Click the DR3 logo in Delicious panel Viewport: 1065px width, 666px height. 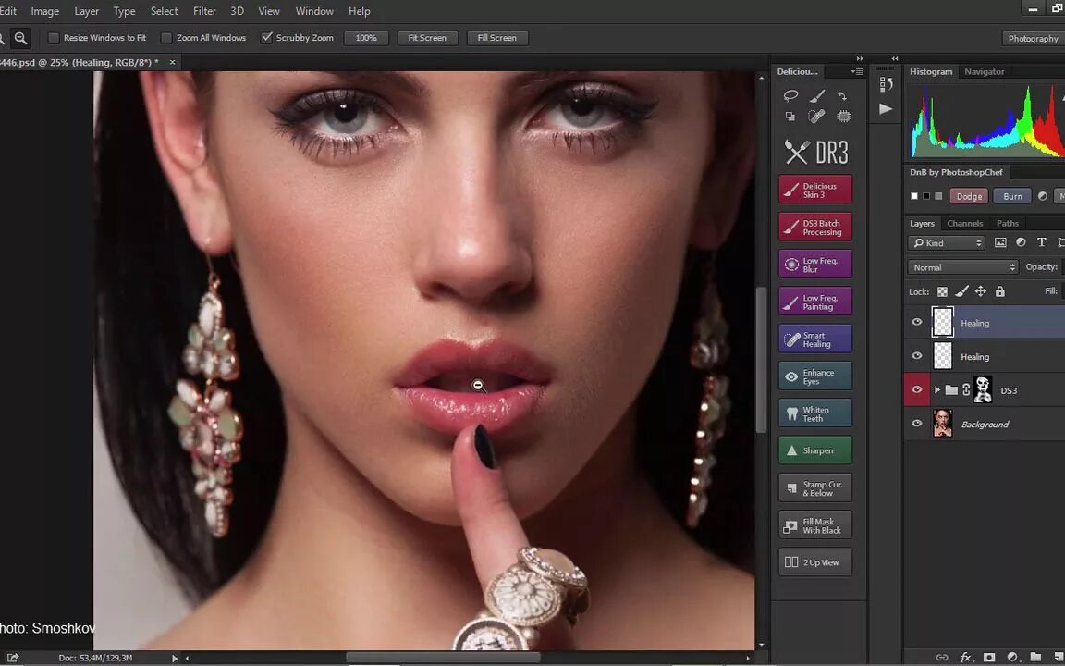click(x=815, y=153)
